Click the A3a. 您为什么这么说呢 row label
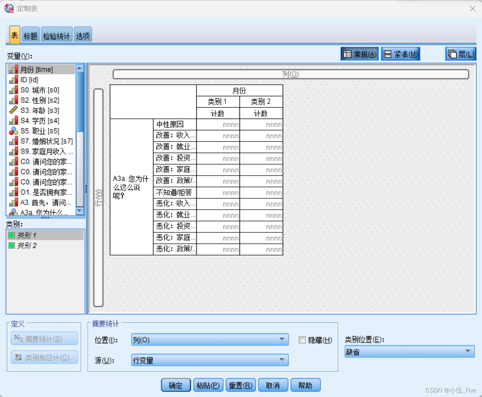 tap(131, 187)
